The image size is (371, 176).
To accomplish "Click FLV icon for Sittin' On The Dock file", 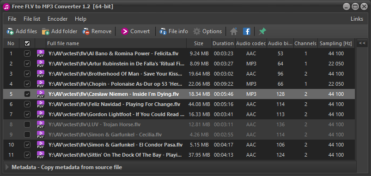I will (x=41, y=155).
